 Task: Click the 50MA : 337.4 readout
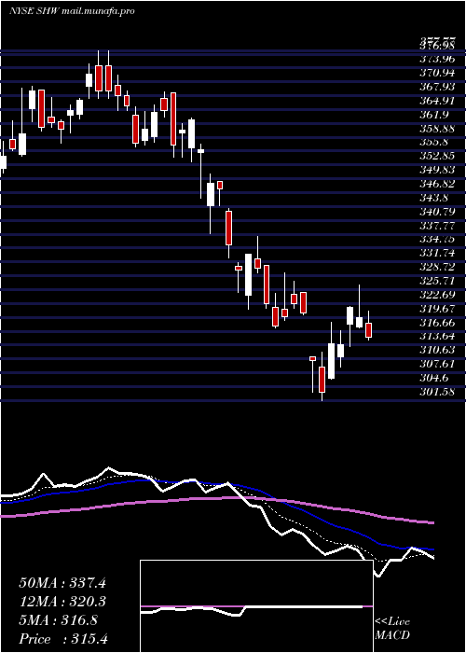(x=62, y=583)
